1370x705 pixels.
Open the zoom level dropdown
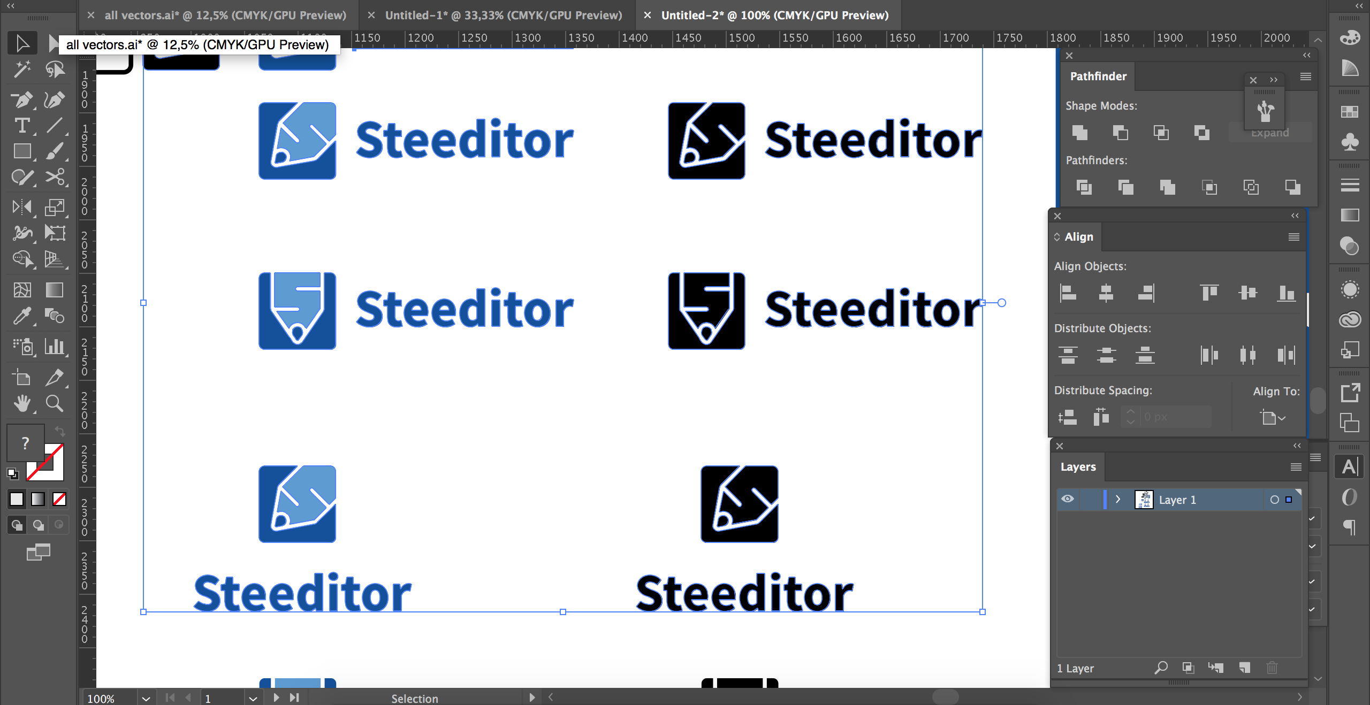tap(146, 698)
